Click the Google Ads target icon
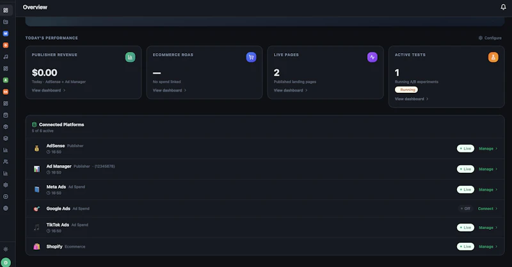The width and height of the screenshot is (512, 267). [x=36, y=209]
